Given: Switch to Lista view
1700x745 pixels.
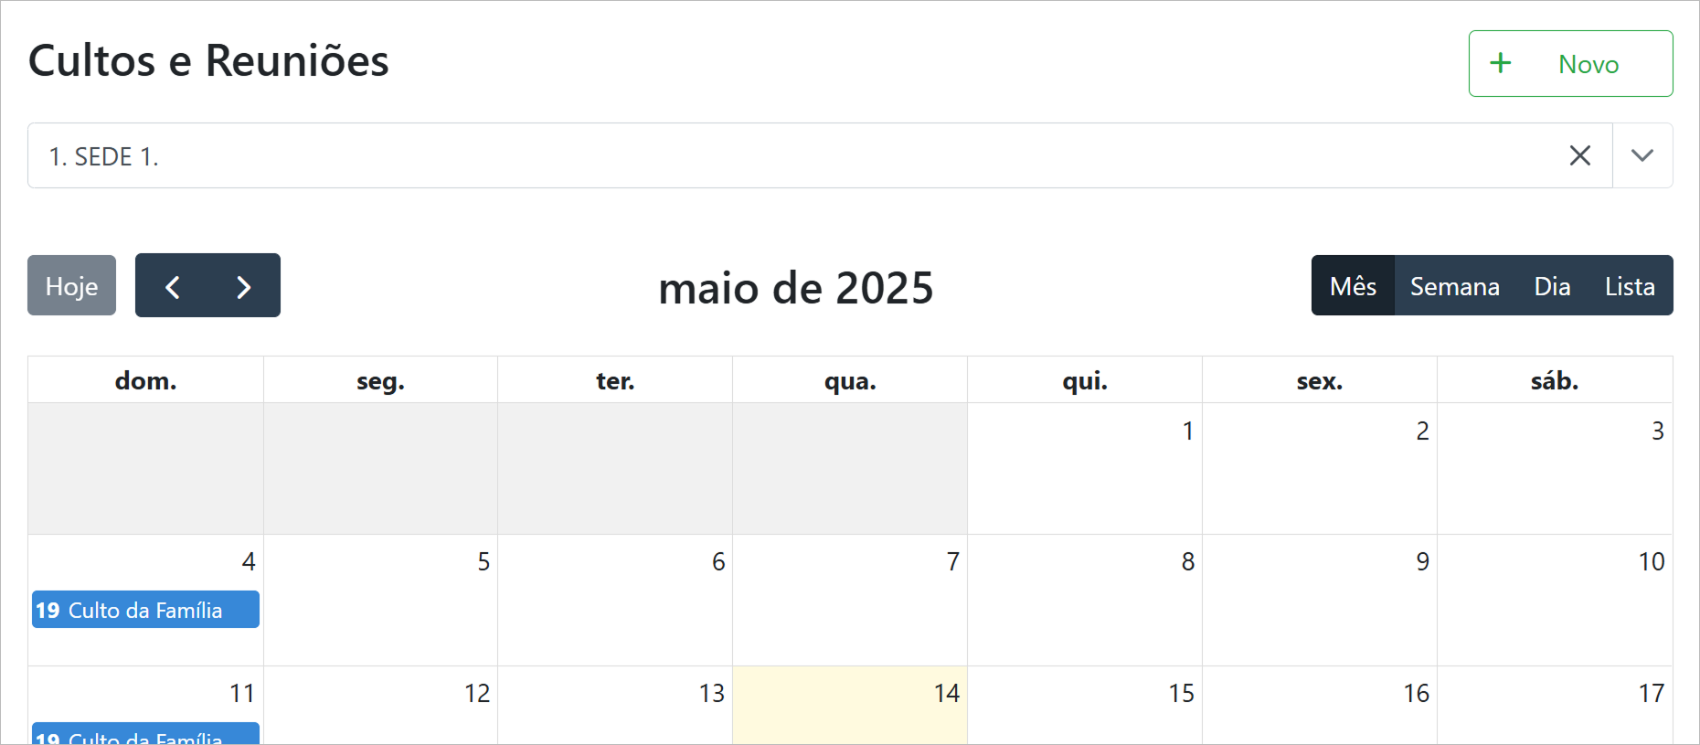Looking at the screenshot, I should tap(1630, 286).
